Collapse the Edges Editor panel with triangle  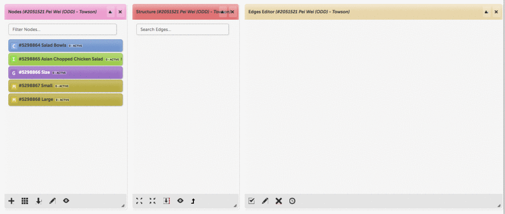point(486,12)
